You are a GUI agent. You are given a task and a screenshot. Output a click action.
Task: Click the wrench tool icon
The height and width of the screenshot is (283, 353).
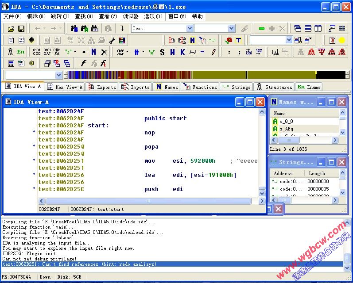pyautogui.click(x=112, y=41)
